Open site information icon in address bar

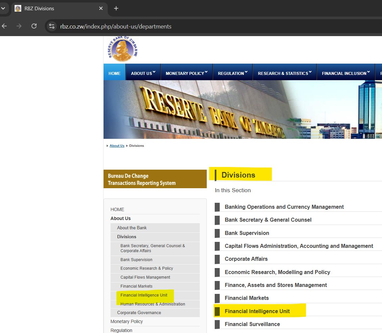[x=52, y=26]
